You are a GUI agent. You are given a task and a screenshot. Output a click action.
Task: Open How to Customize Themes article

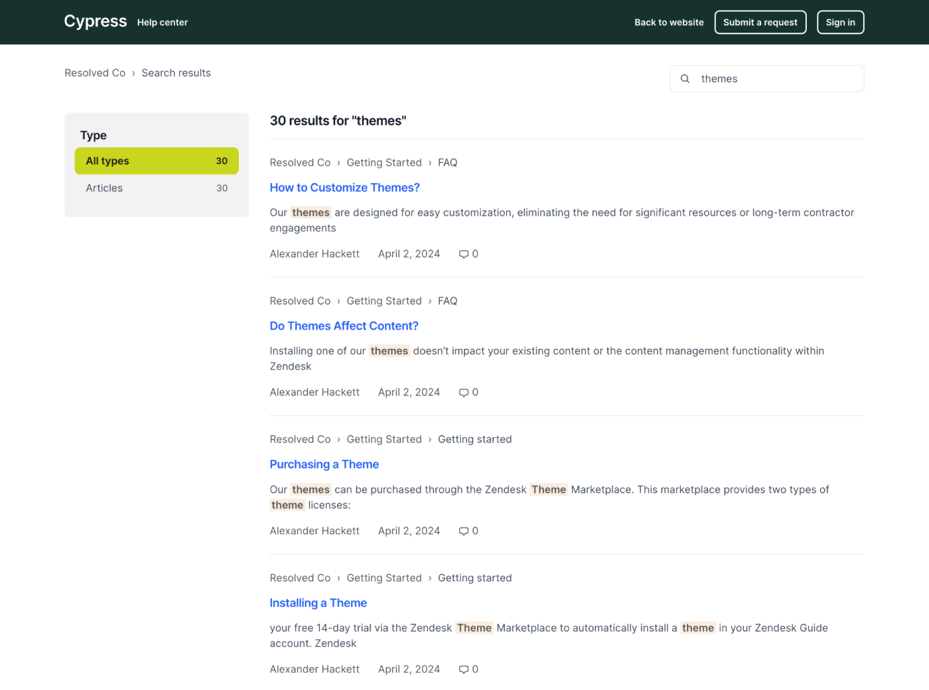click(344, 188)
